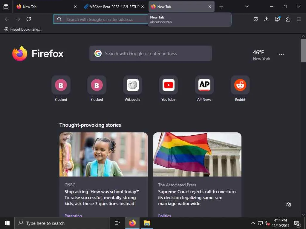Close the active New Tab
Screen dimensions: 306x229
click(x=210, y=7)
